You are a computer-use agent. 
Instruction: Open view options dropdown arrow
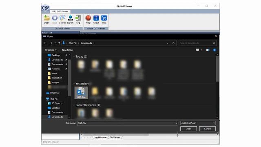(201, 50)
